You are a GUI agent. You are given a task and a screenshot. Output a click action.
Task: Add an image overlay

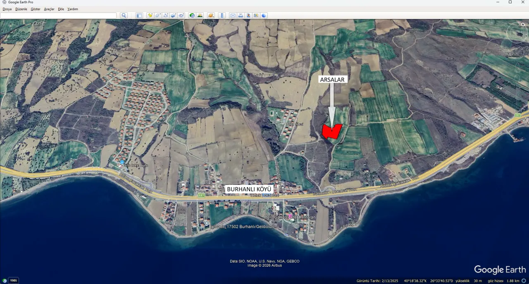pyautogui.click(x=174, y=15)
